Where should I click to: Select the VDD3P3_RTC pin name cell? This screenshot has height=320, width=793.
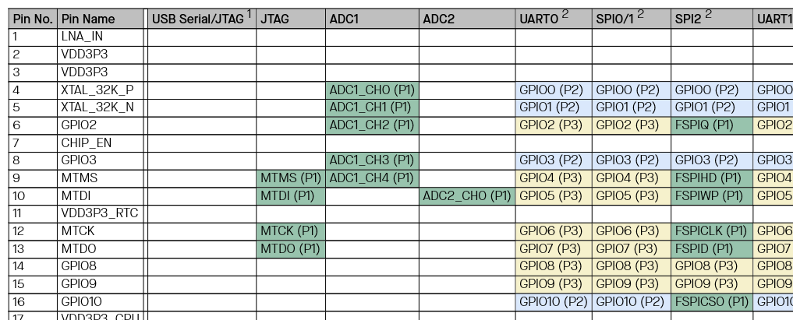(x=100, y=213)
